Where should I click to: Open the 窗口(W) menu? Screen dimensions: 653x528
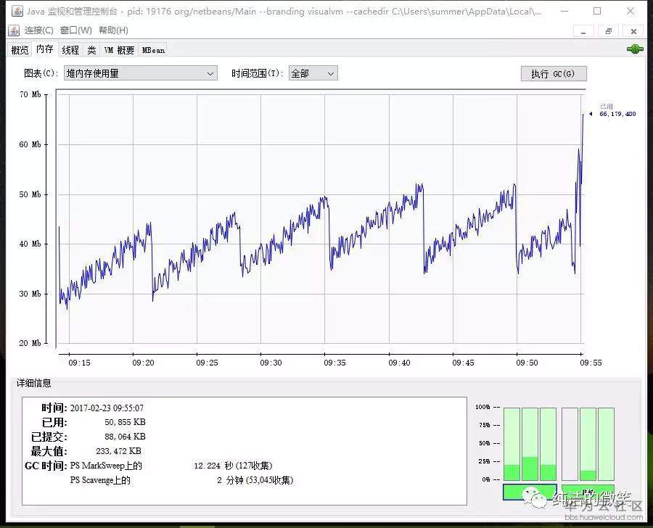75,30
